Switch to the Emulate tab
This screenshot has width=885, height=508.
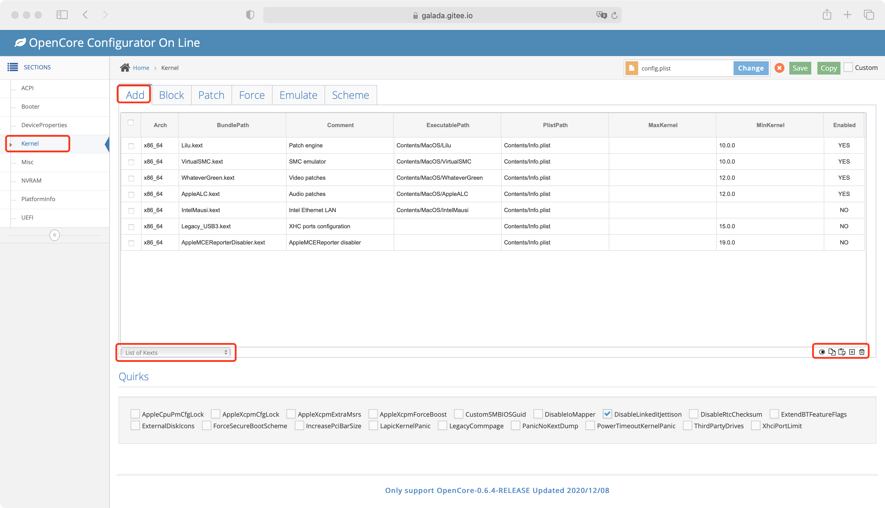(298, 95)
